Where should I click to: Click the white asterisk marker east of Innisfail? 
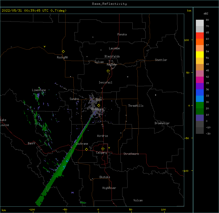128,77
